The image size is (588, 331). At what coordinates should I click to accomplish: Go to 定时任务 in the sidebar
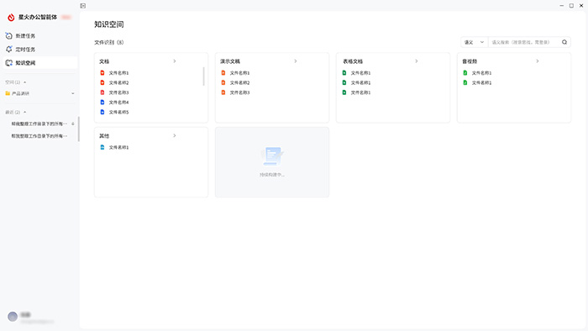(x=39, y=50)
